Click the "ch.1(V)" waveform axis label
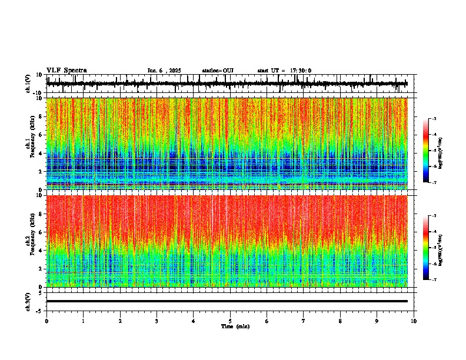 [x=28, y=84]
